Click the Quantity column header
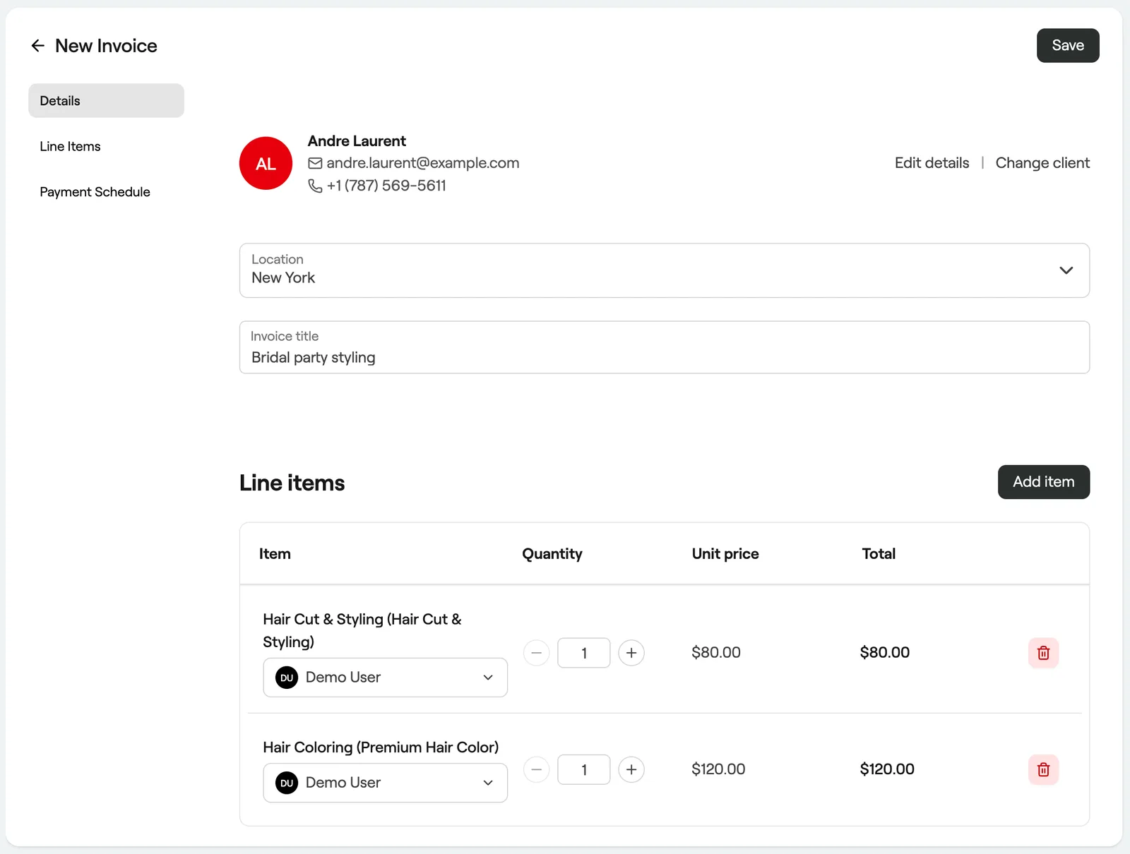 coord(552,554)
